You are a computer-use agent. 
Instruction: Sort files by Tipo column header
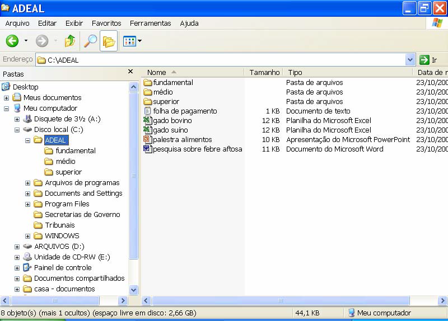tap(348, 73)
